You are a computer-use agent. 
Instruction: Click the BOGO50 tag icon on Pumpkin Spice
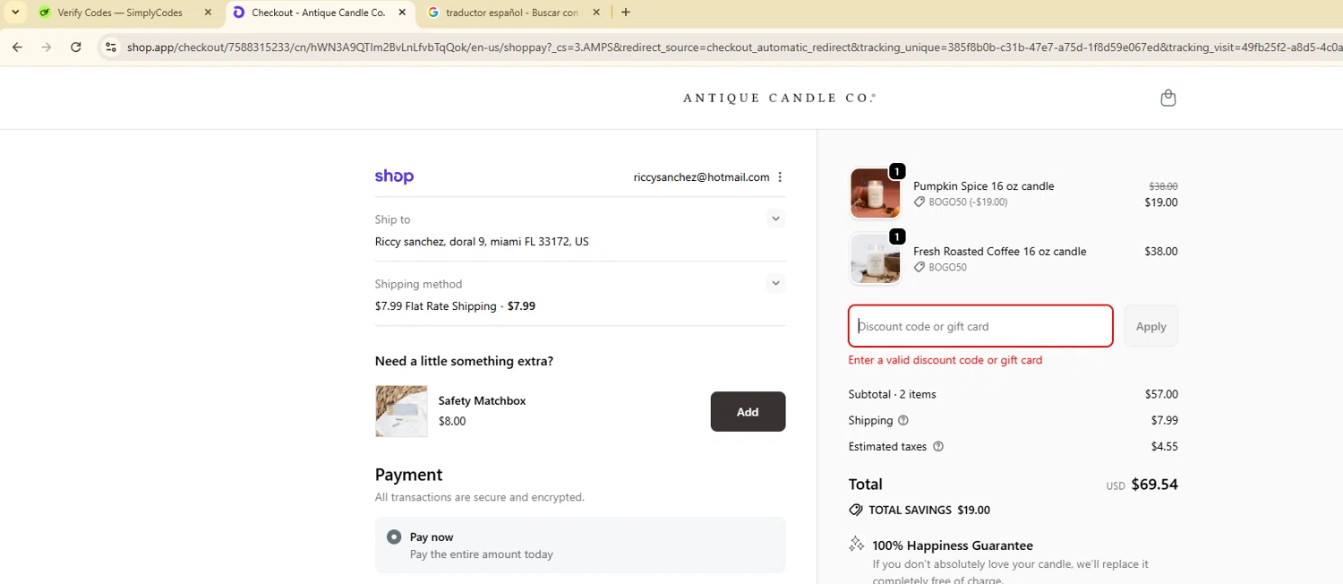[x=919, y=202]
